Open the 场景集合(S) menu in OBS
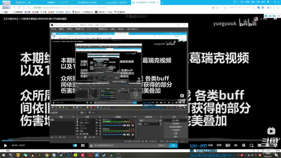The width and height of the screenshot is (281, 158). pos(103,29)
